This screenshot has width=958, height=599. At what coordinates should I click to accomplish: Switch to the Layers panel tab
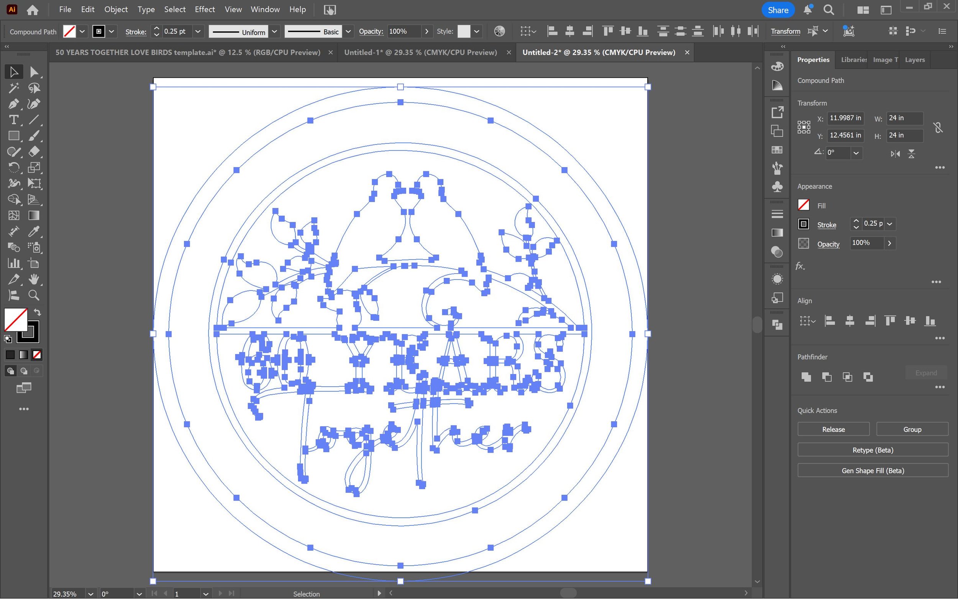pyautogui.click(x=914, y=60)
